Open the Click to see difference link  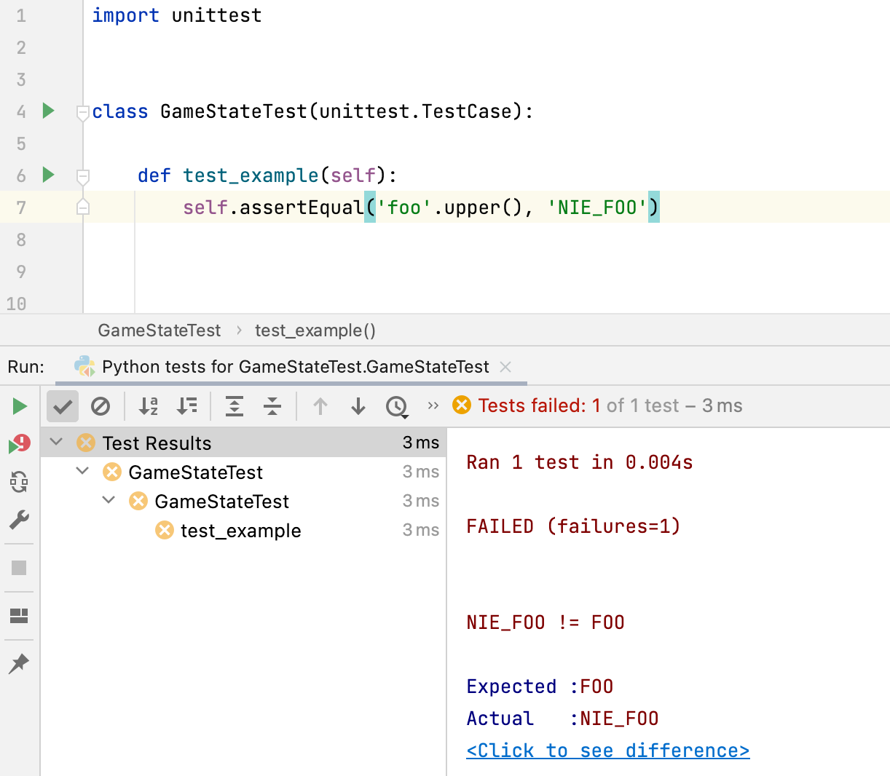click(x=608, y=751)
